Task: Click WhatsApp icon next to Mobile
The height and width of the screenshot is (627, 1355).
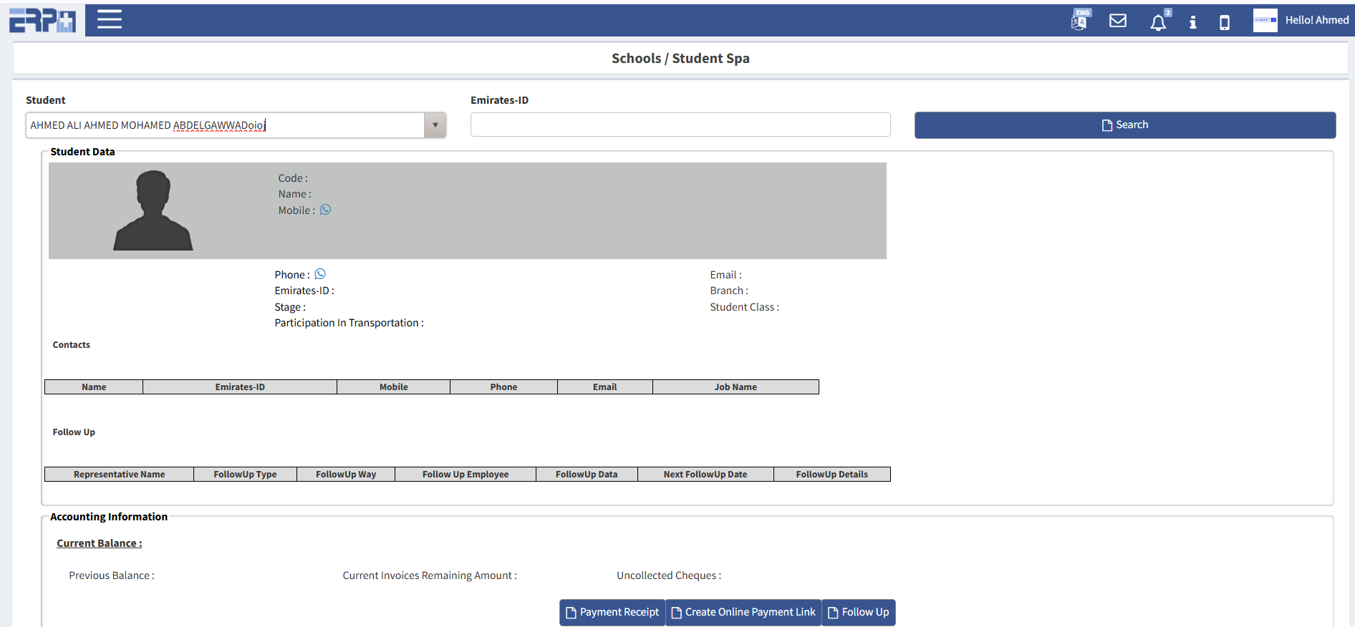Action: tap(325, 210)
